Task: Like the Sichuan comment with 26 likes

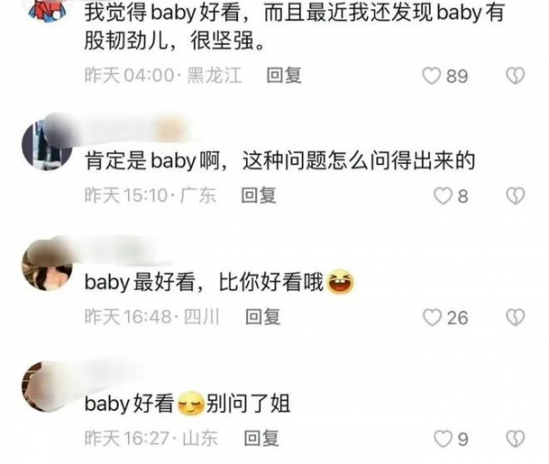Action: [432, 318]
